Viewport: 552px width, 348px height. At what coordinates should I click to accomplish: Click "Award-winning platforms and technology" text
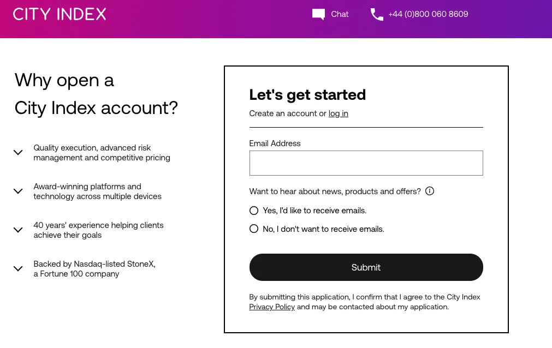(97, 191)
